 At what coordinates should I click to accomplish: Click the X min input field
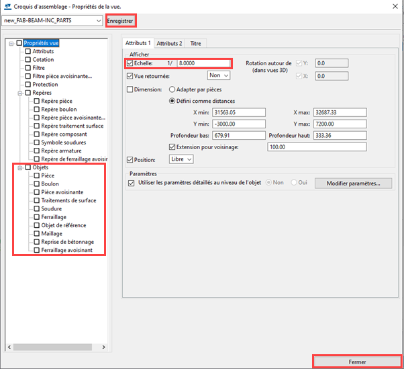coord(237,112)
